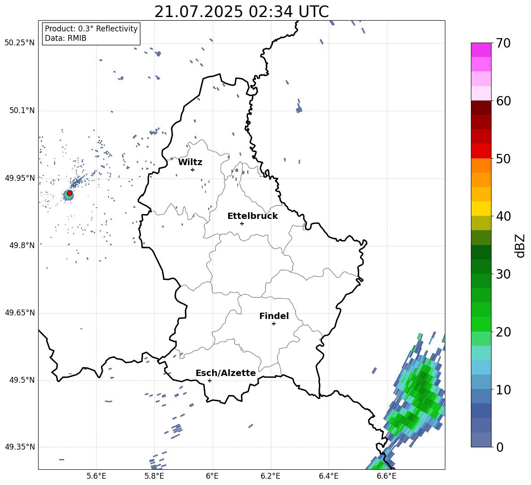Click the red radar site marker
Image resolution: width=531 pixels, height=485 pixels.
(x=70, y=193)
